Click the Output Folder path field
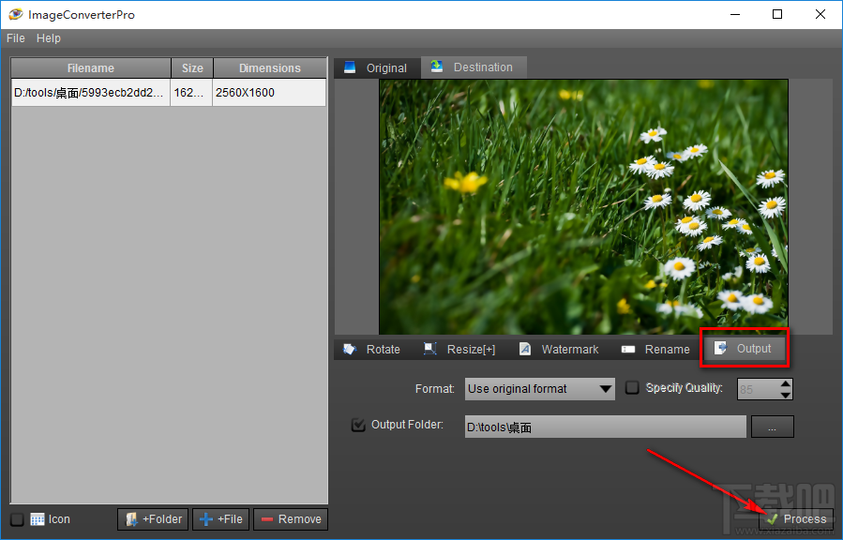Image resolution: width=843 pixels, height=540 pixels. tap(606, 427)
